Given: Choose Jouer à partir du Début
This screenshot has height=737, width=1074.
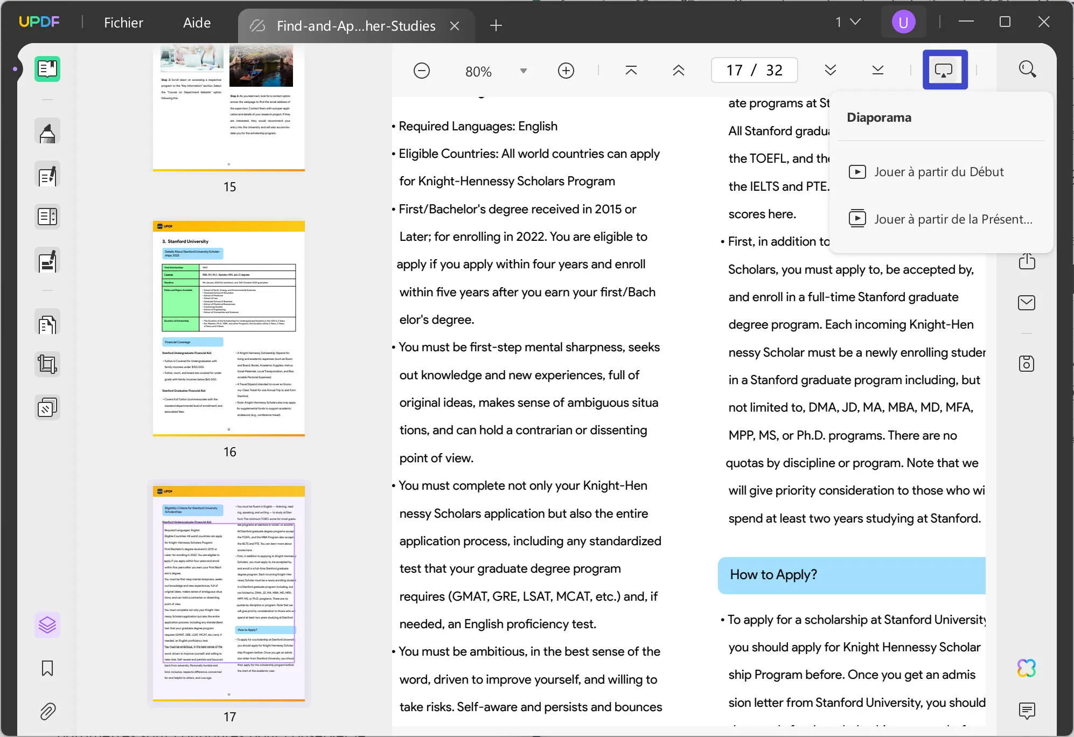Looking at the screenshot, I should tap(938, 172).
